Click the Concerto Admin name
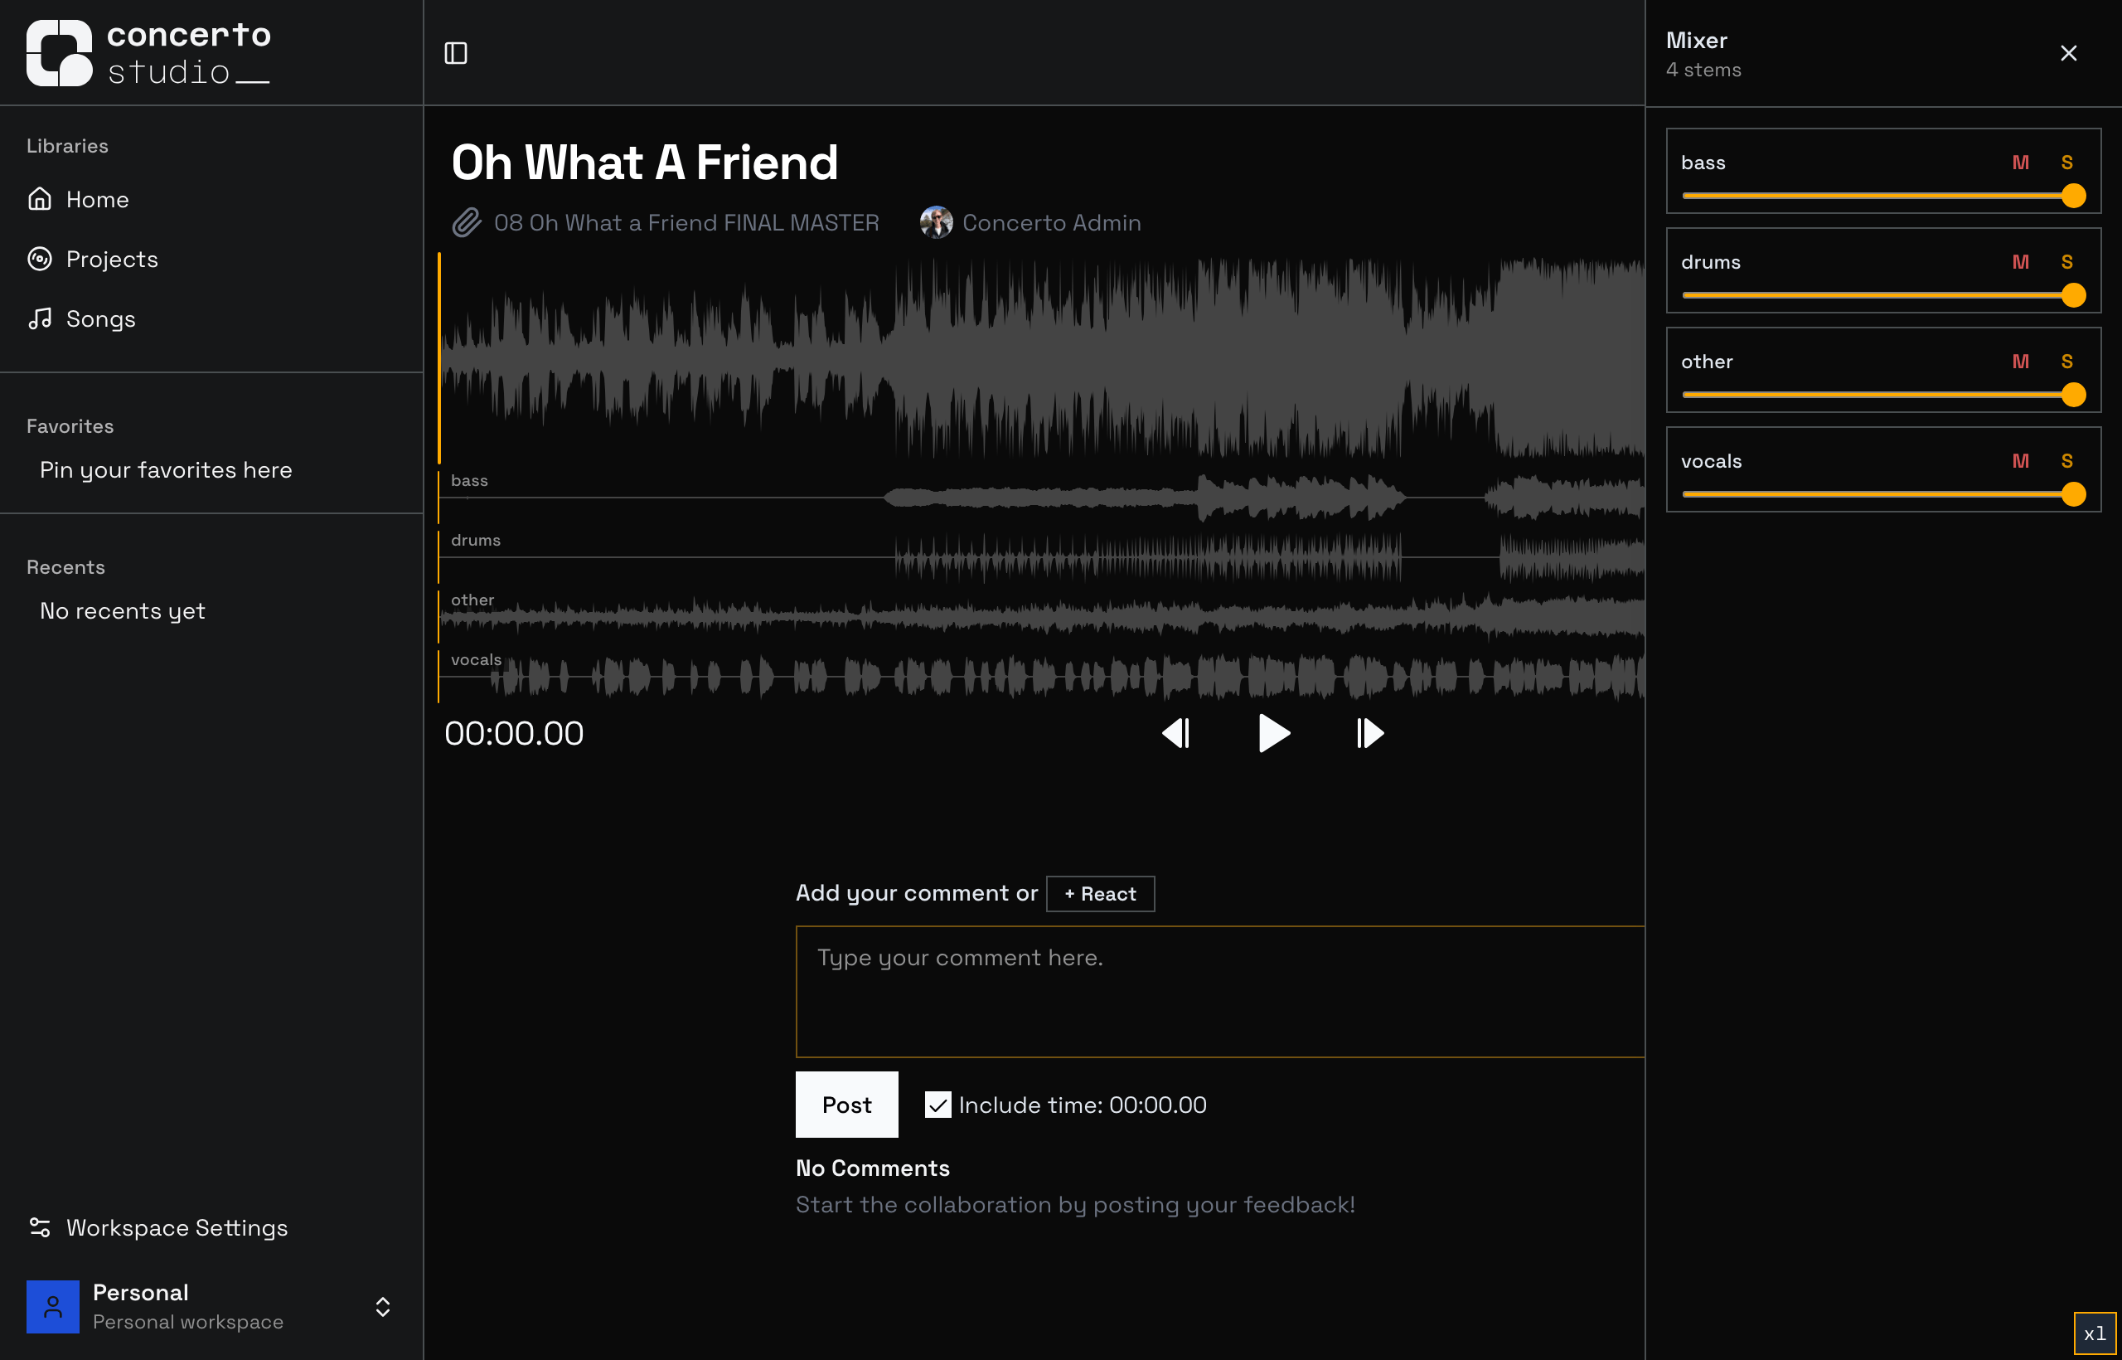 [1051, 222]
